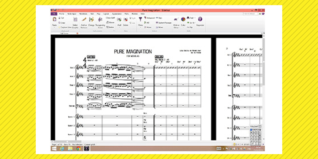
Task: Switch to the View tab
Action: [143, 14]
